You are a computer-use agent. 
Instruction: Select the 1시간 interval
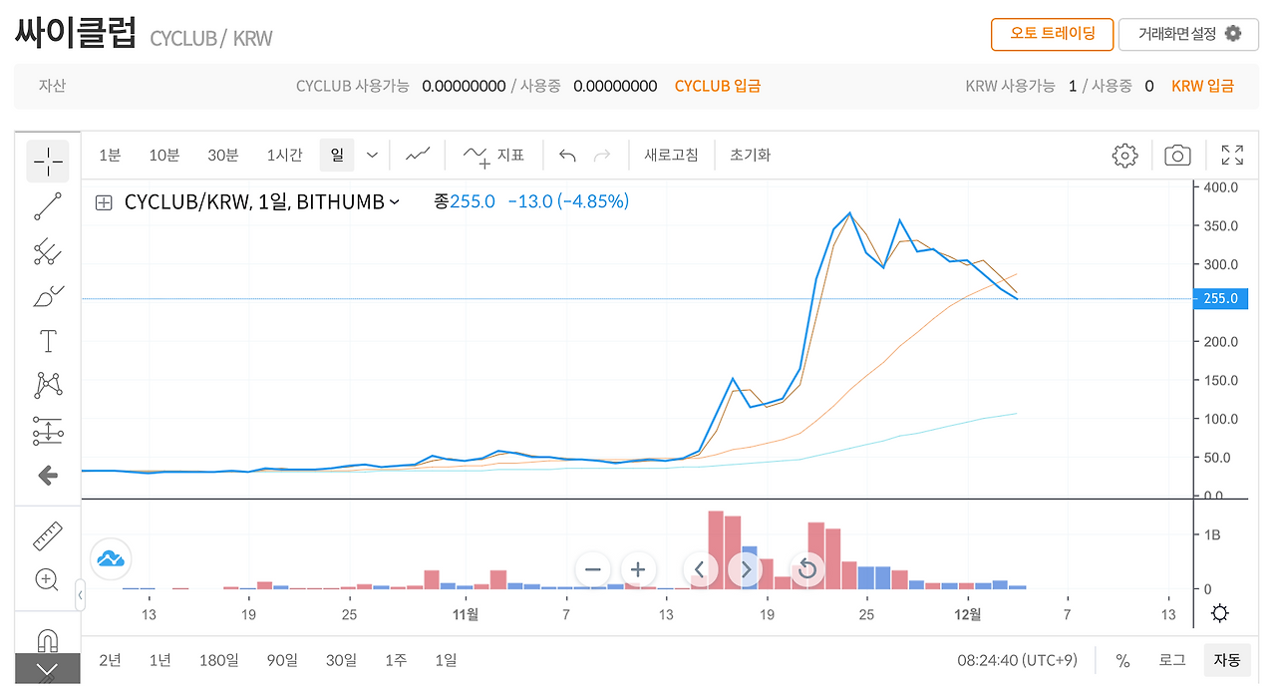point(284,155)
